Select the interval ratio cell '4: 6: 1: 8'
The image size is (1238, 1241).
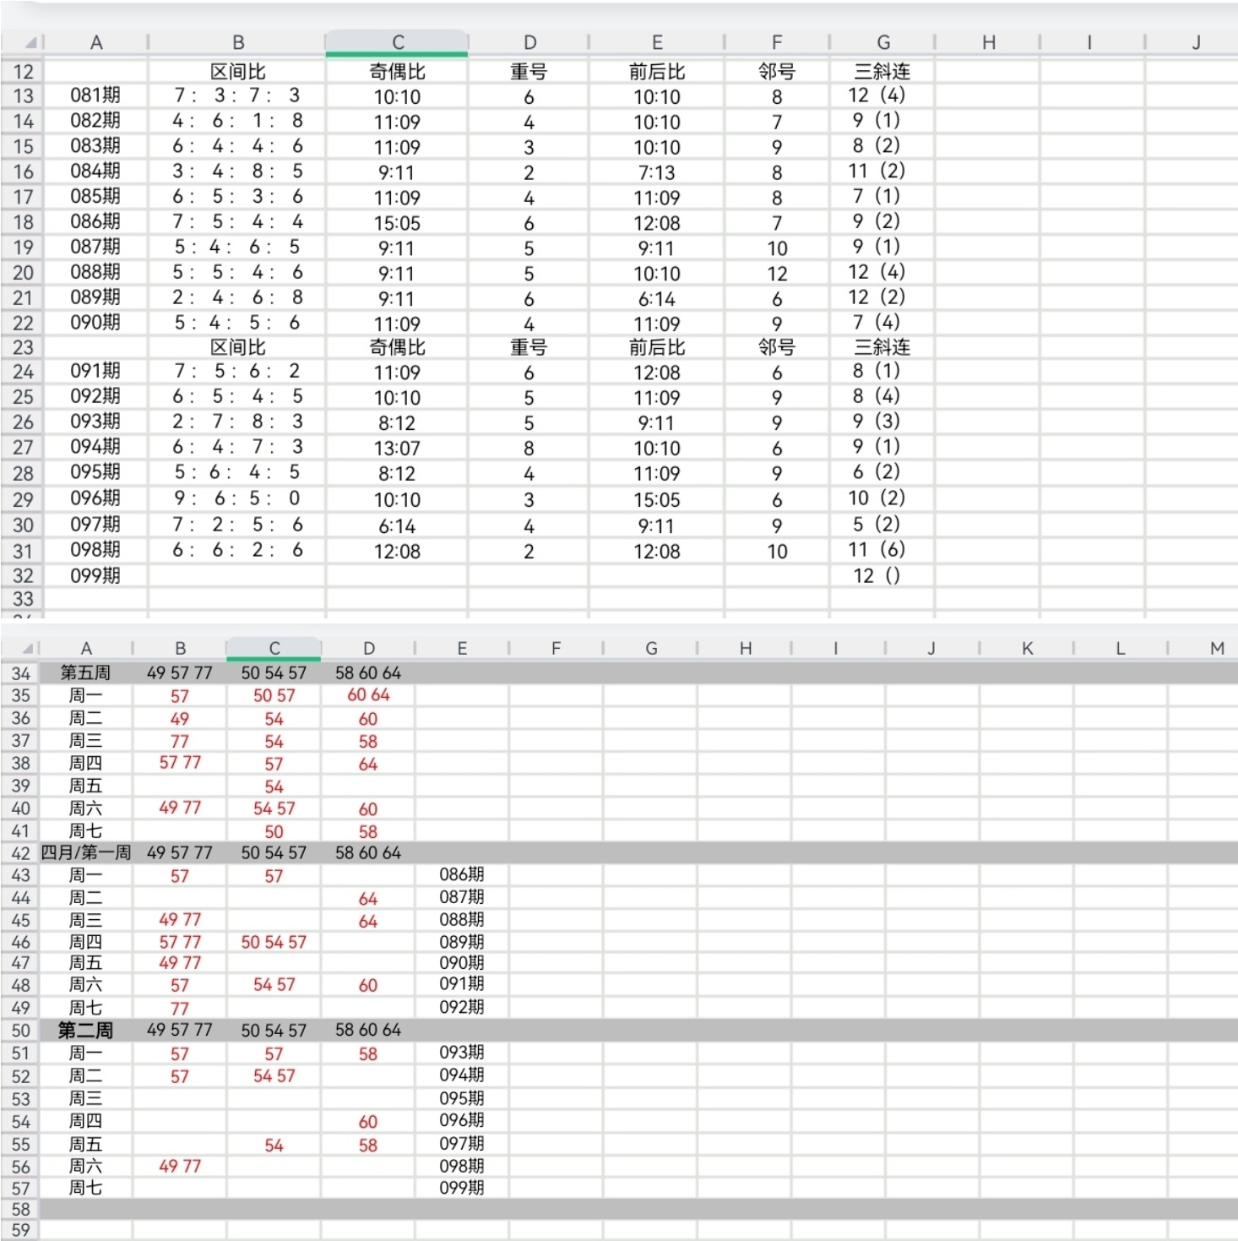(237, 121)
